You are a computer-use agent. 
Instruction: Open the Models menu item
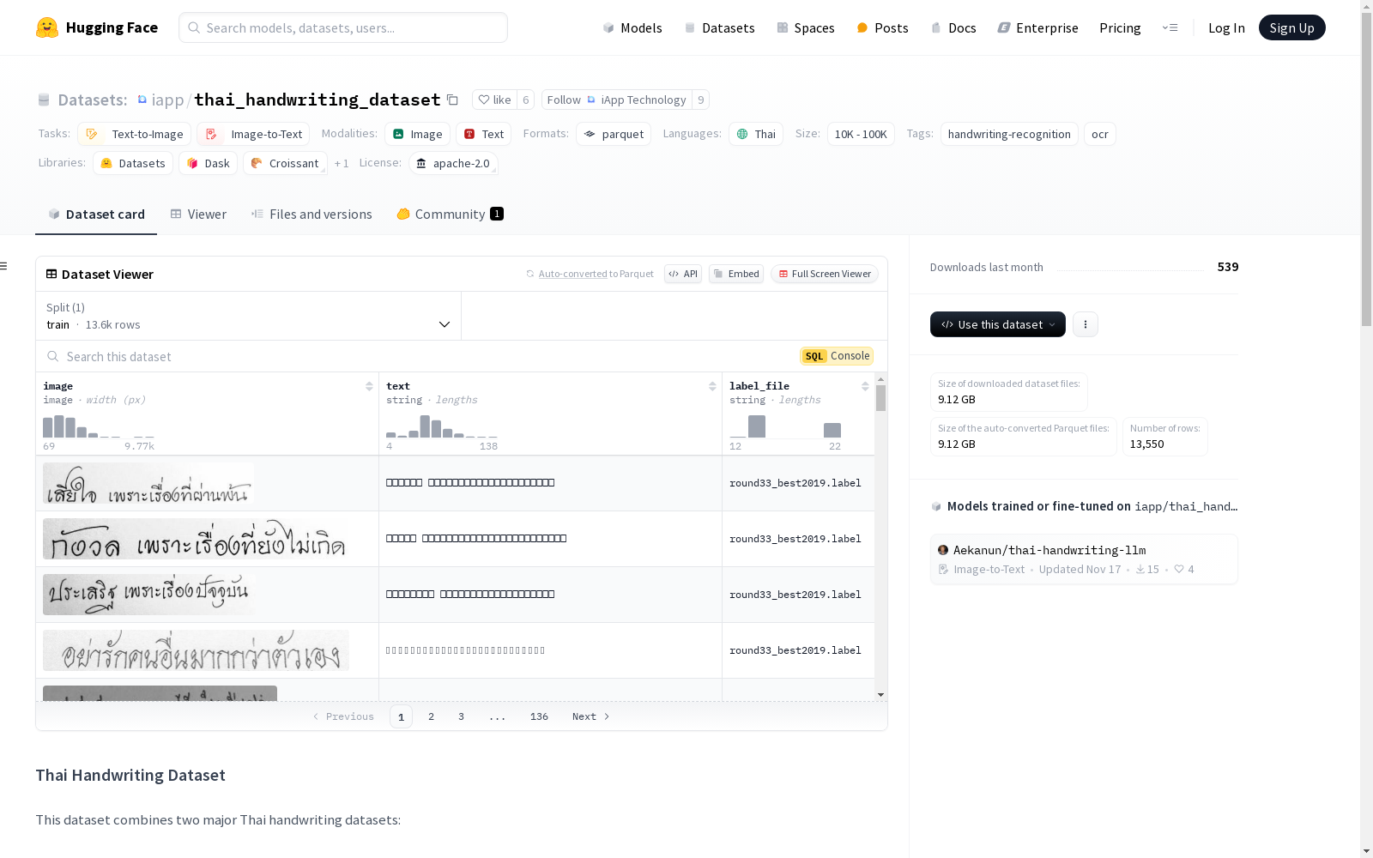[632, 27]
